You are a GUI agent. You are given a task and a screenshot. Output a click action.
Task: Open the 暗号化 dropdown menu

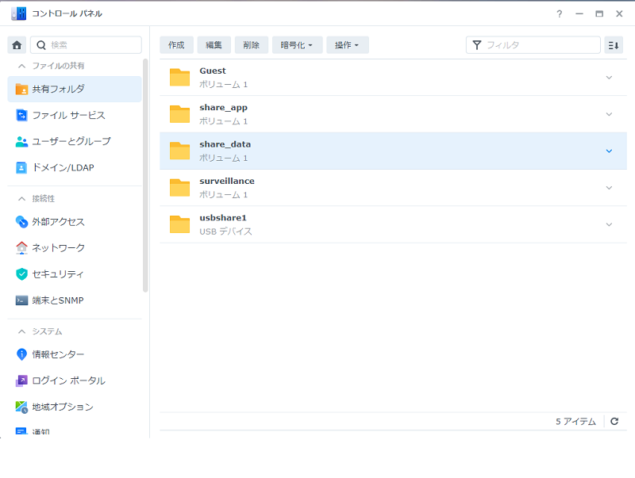pyautogui.click(x=297, y=45)
